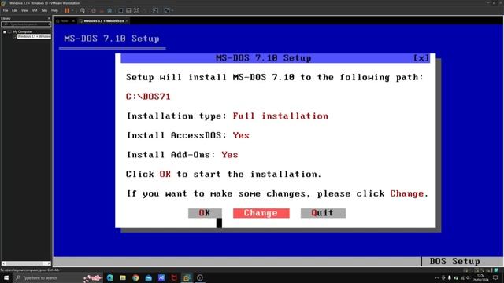The image size is (504, 283).
Task: Click the orange Suspend/Pause VM icon
Action: pyautogui.click(x=67, y=10)
